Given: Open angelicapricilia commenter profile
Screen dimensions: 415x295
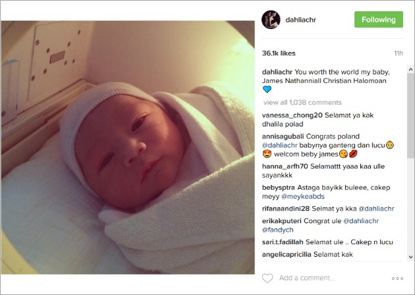Looking at the screenshot, I should click(287, 255).
